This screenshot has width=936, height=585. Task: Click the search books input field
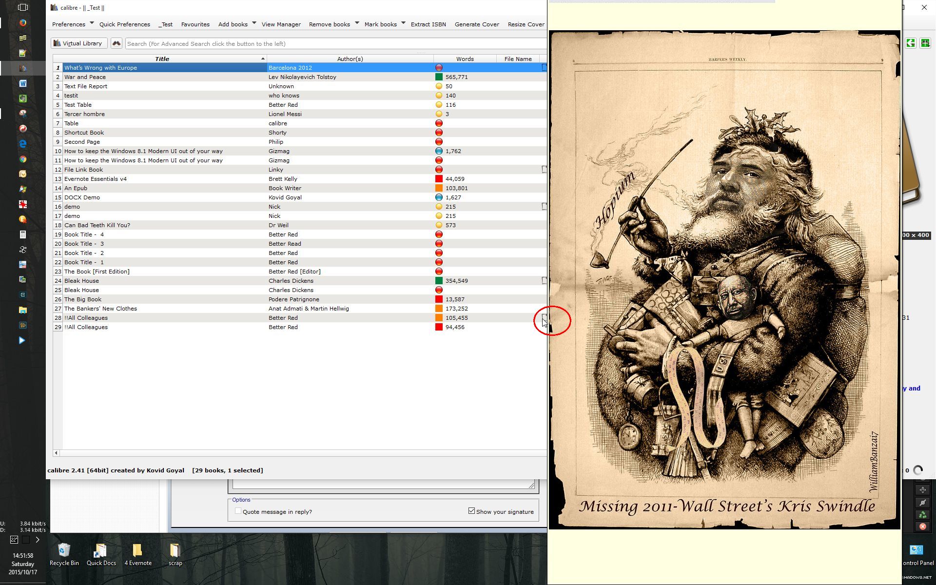331,44
